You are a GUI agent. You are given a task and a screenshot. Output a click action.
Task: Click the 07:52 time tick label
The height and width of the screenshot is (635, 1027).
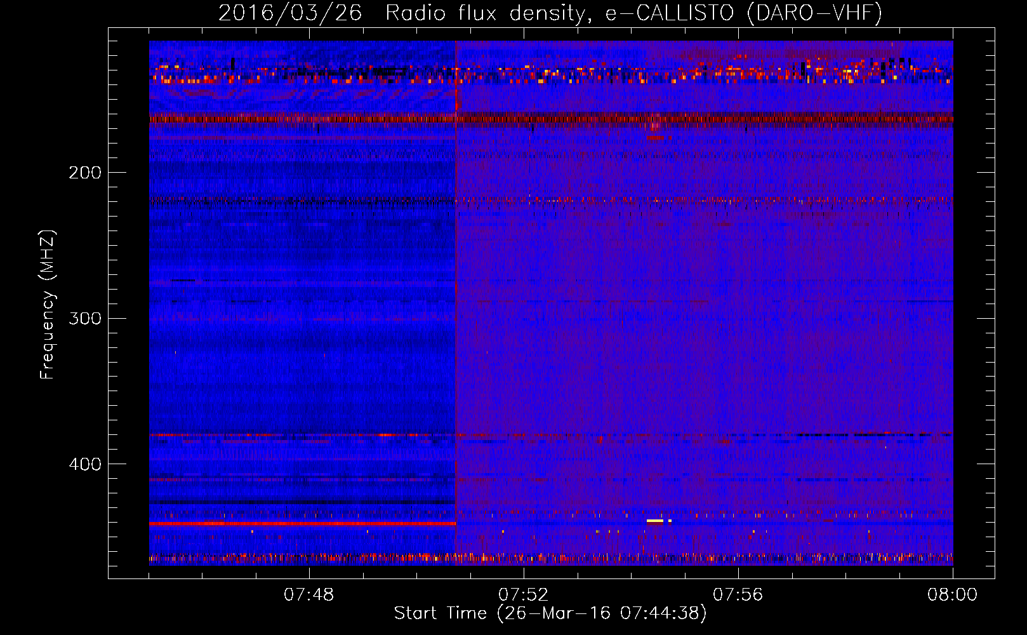(524, 595)
